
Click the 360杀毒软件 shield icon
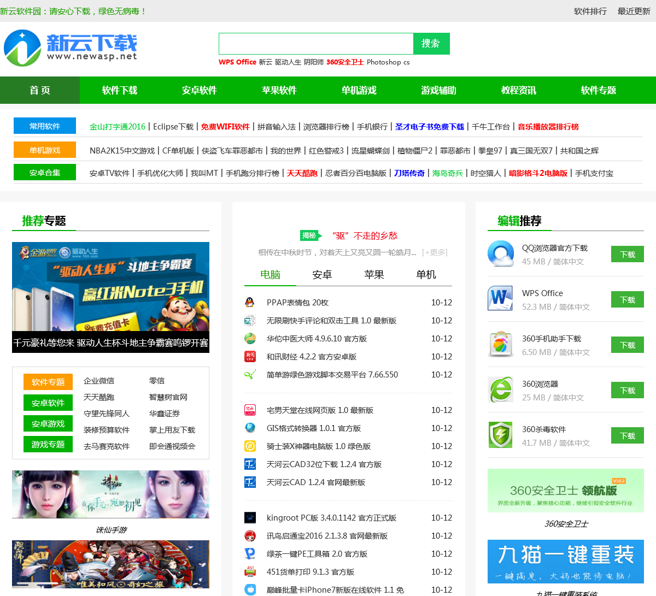pos(501,435)
